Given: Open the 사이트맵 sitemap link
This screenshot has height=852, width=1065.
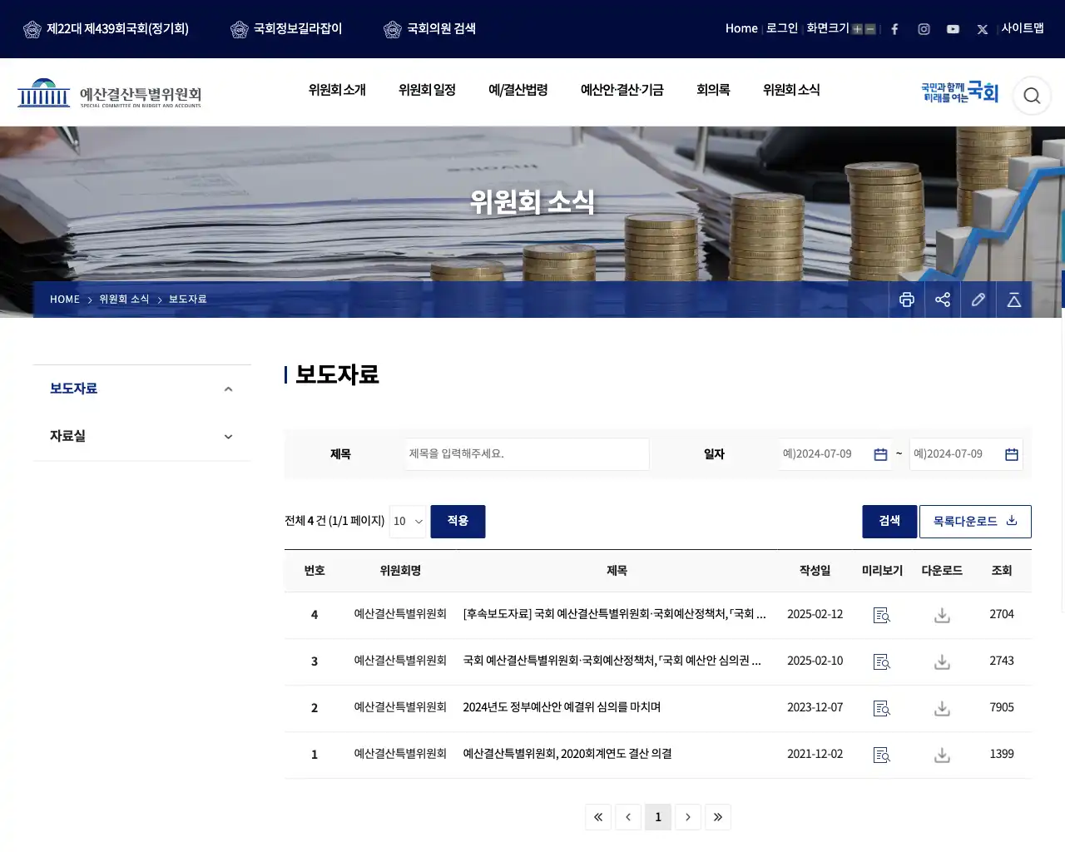Looking at the screenshot, I should click(1023, 29).
